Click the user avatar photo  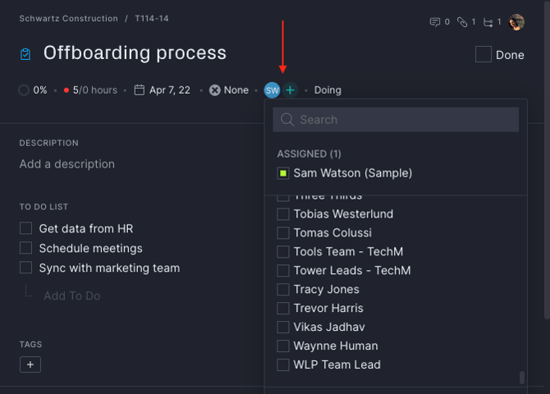point(516,22)
